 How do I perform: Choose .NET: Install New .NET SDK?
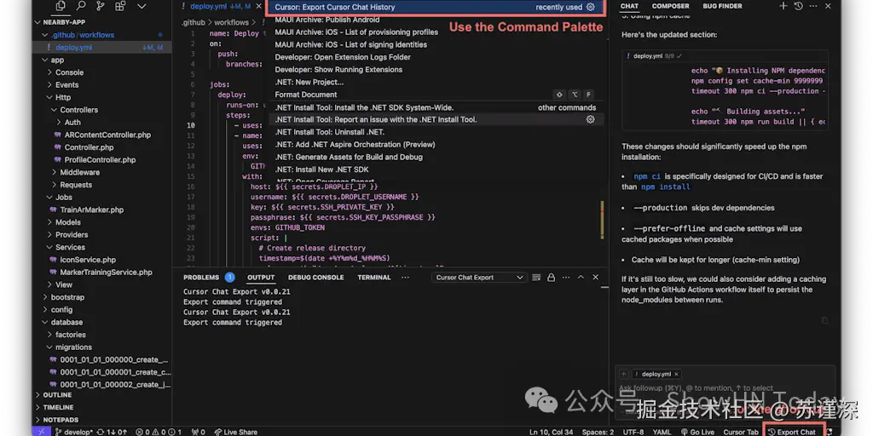[436, 169]
